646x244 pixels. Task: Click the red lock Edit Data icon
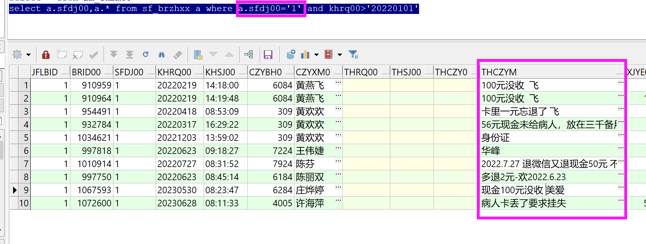[x=46, y=54]
